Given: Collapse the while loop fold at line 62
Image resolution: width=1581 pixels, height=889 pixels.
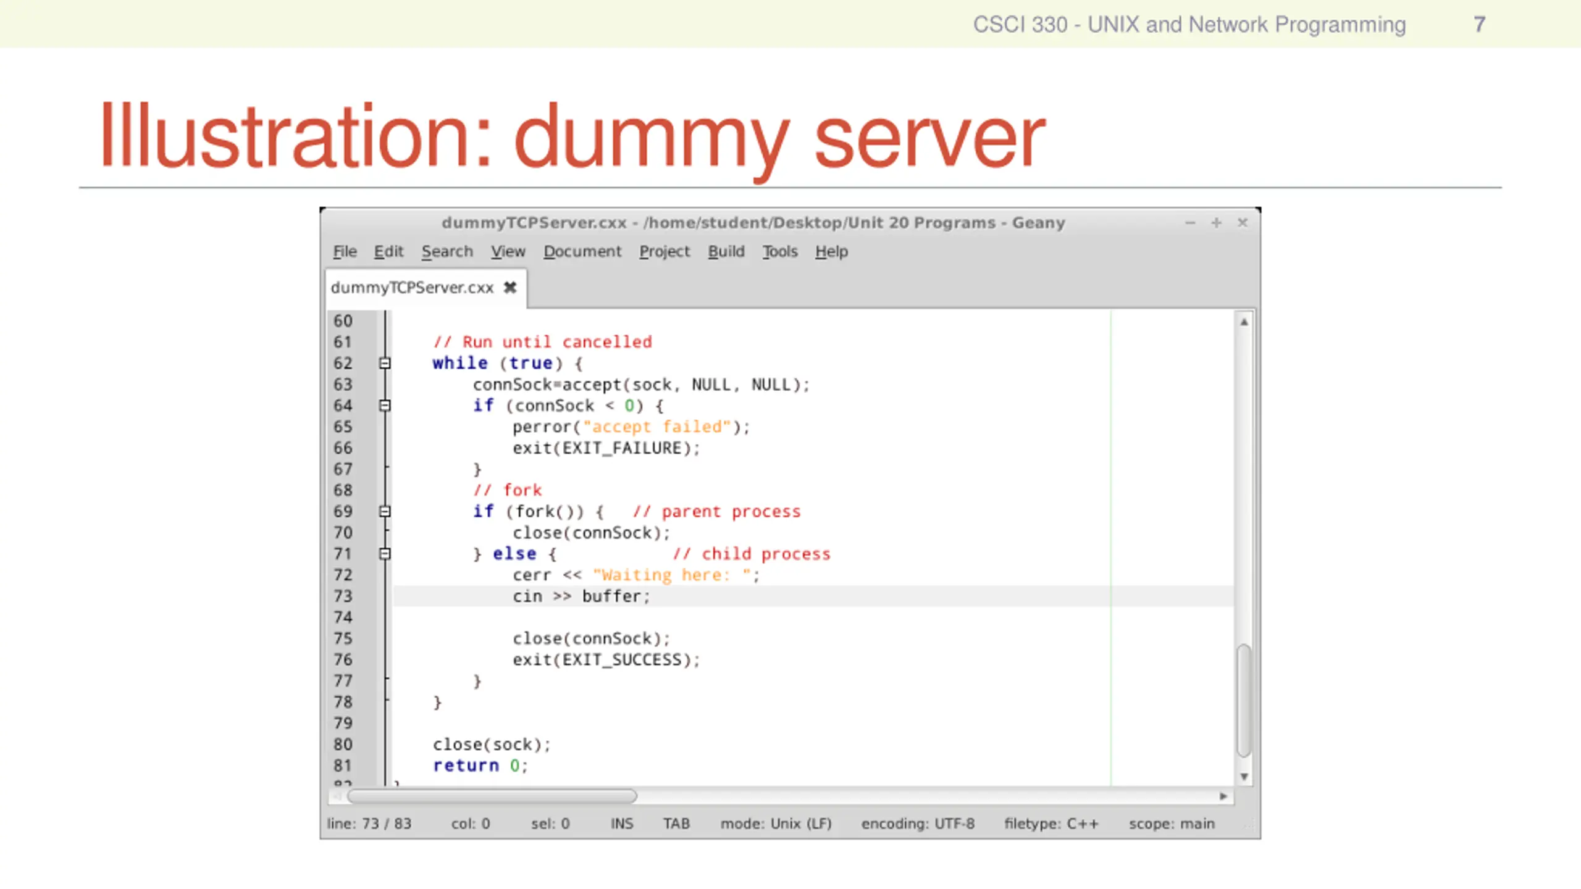Looking at the screenshot, I should pyautogui.click(x=385, y=363).
